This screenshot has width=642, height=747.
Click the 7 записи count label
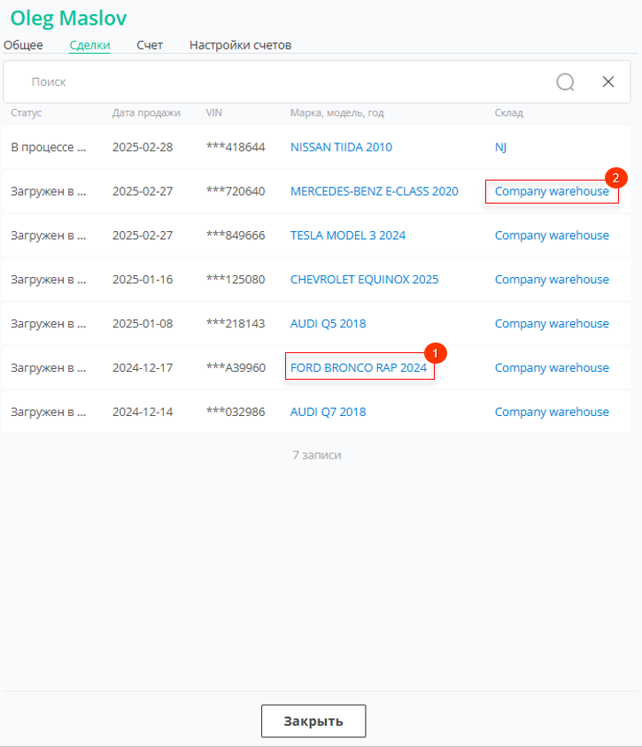click(317, 455)
